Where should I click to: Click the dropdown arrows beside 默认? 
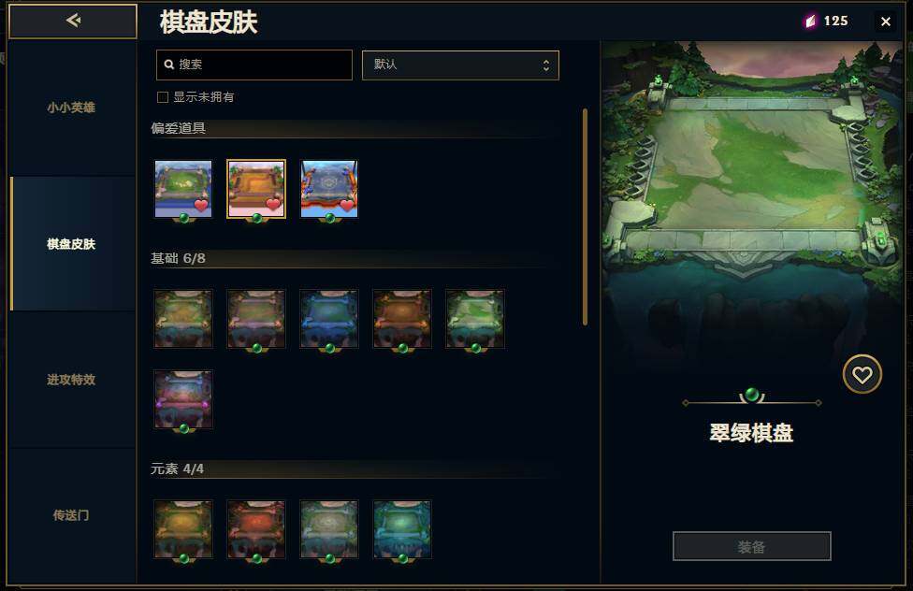coord(546,65)
